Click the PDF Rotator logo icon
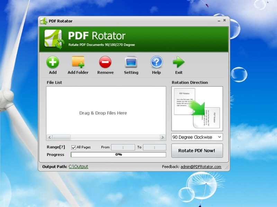 click(52, 38)
